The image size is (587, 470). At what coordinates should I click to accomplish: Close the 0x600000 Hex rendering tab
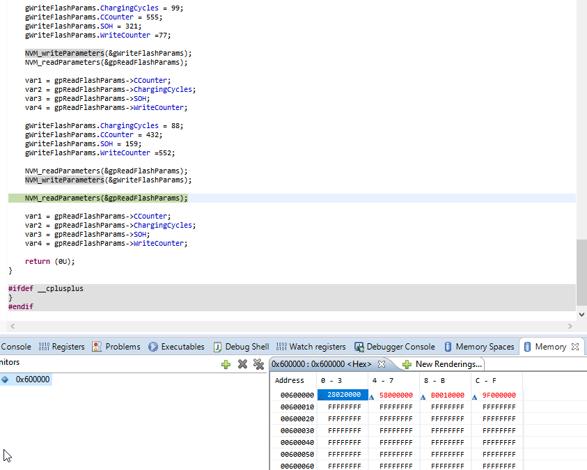click(x=380, y=363)
